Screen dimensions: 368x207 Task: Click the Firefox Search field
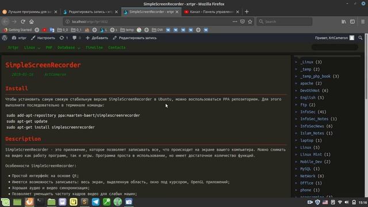(284, 22)
